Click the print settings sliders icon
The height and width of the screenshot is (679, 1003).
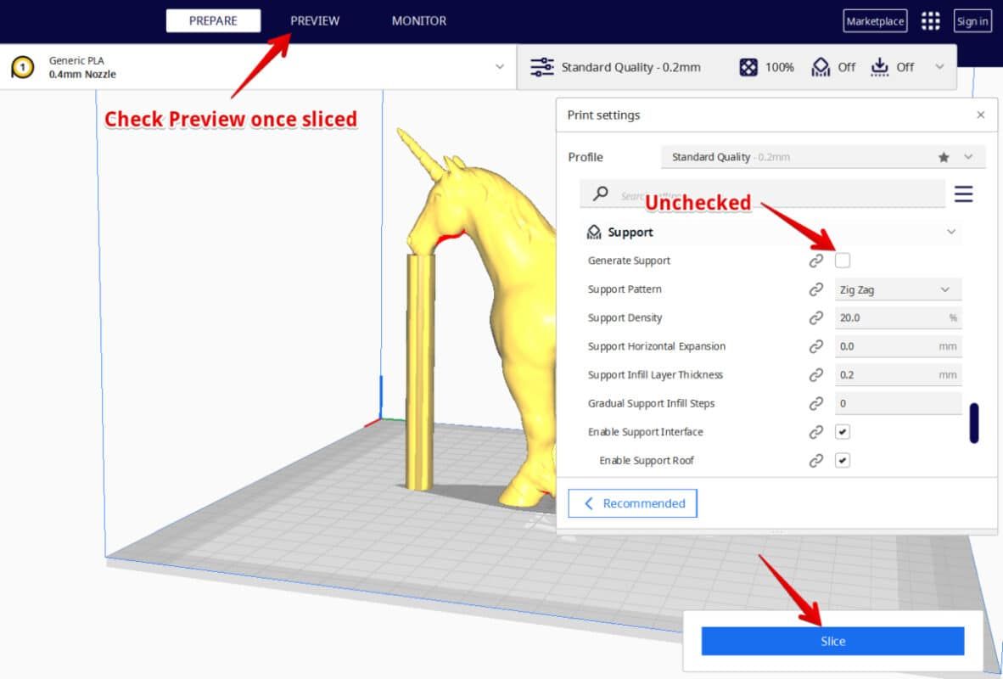541,66
